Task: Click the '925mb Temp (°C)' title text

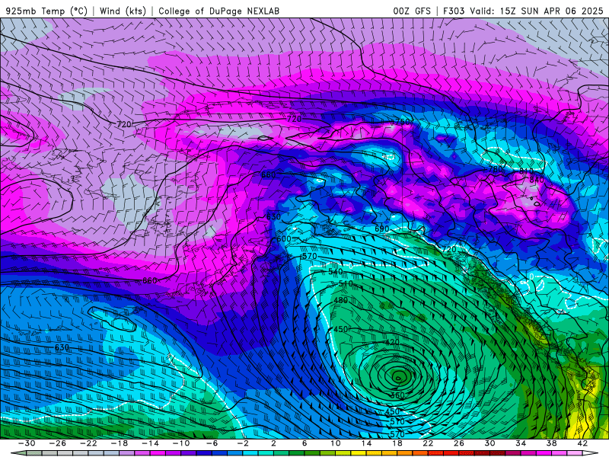Action: 46,11
